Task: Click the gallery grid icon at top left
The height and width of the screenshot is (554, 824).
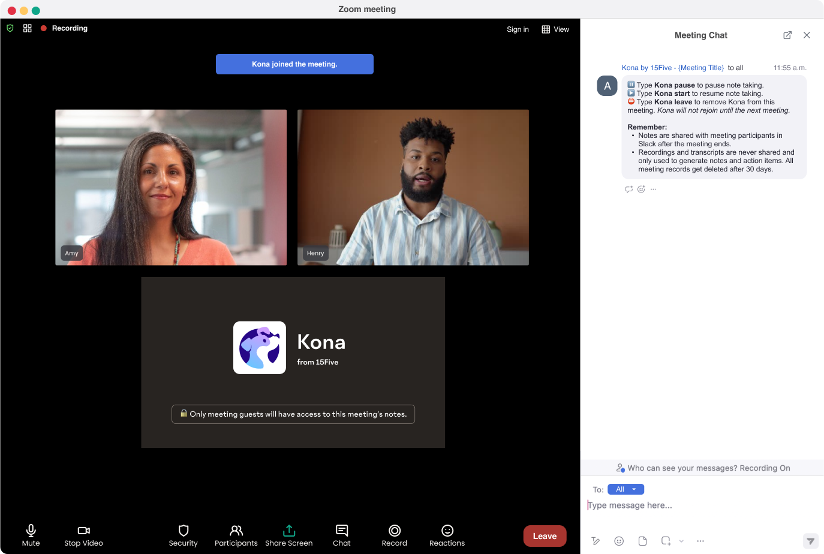Action: [28, 28]
